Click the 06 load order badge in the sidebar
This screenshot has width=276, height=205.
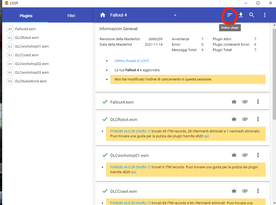pyautogui.click(x=10, y=81)
